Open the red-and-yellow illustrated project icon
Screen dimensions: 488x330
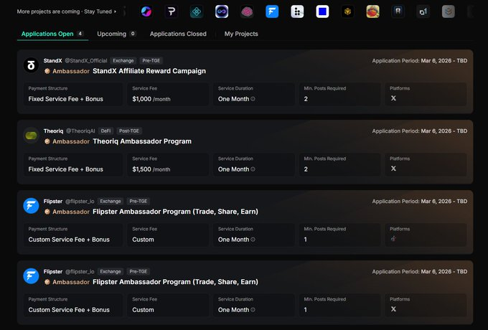(373, 11)
